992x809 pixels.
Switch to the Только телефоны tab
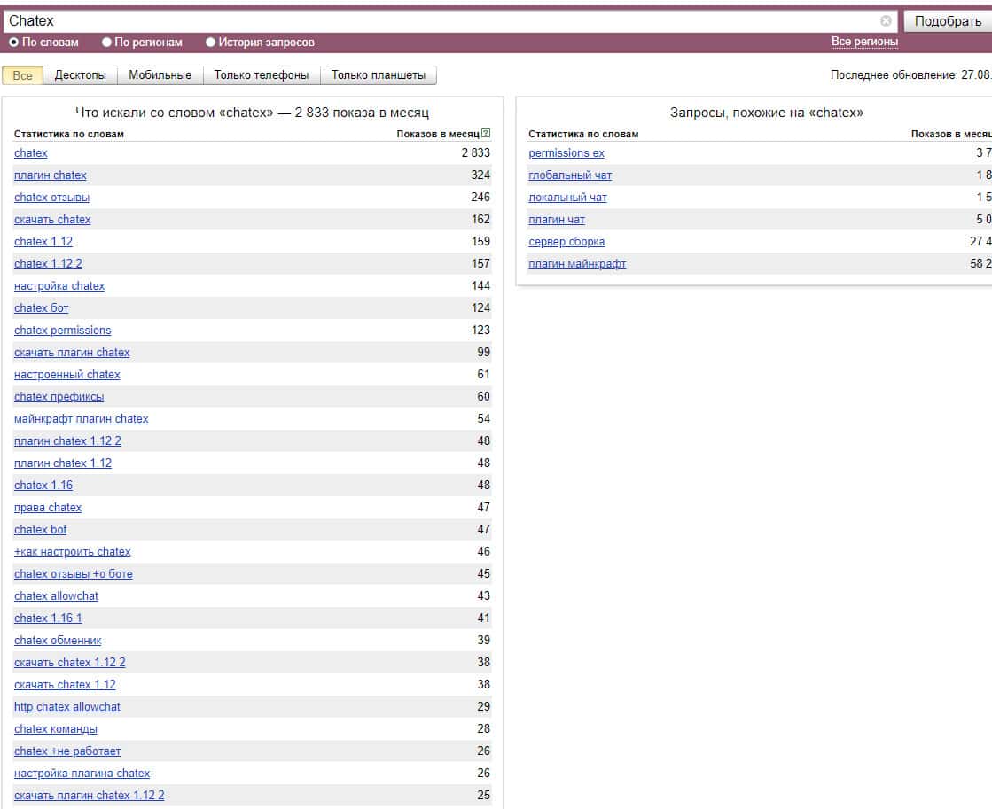tap(262, 75)
